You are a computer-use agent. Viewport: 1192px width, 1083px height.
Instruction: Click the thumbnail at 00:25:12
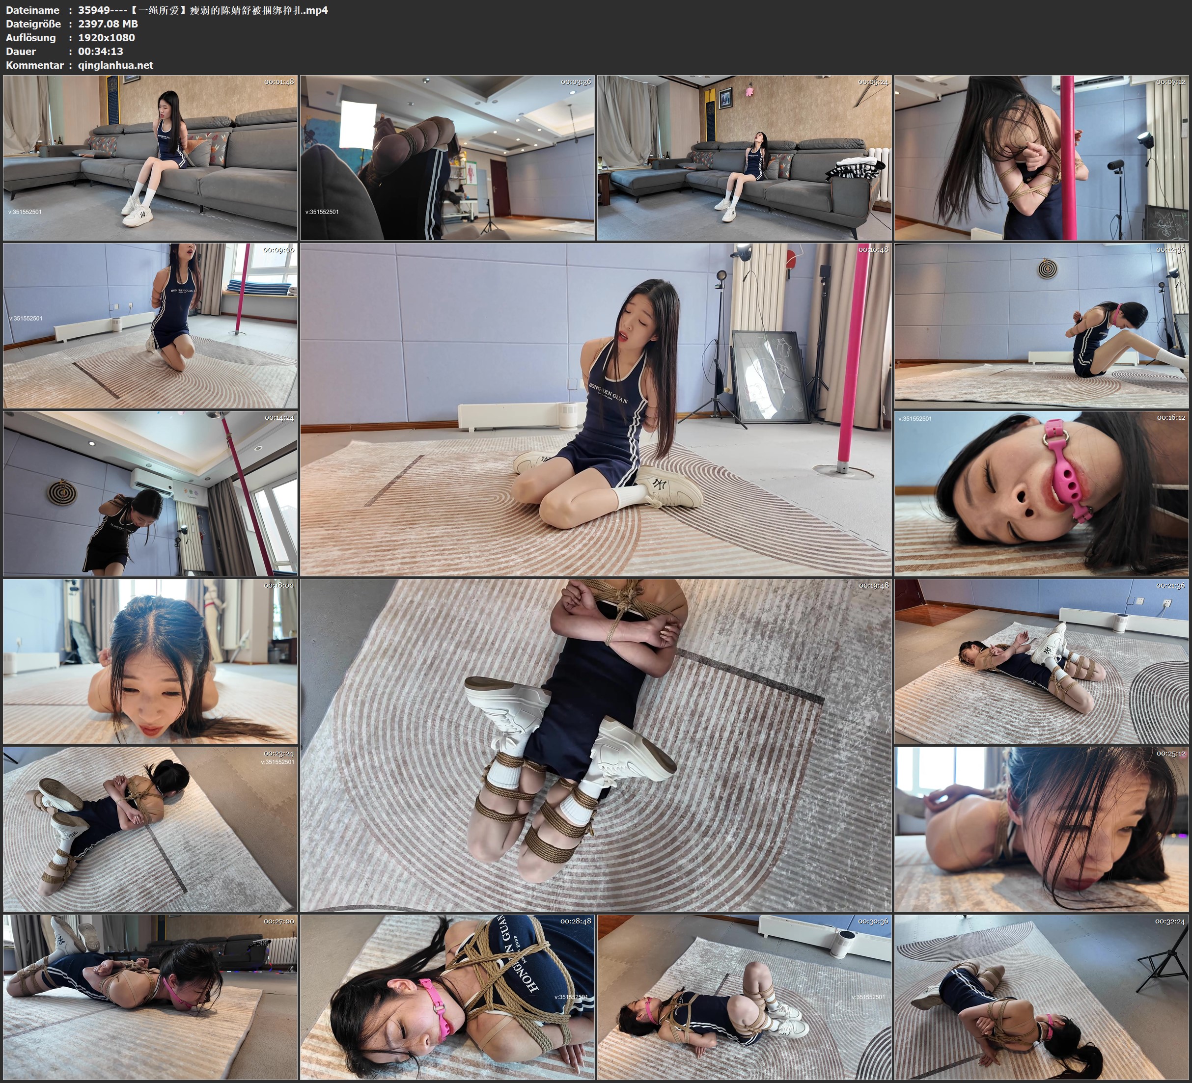[x=1041, y=829]
